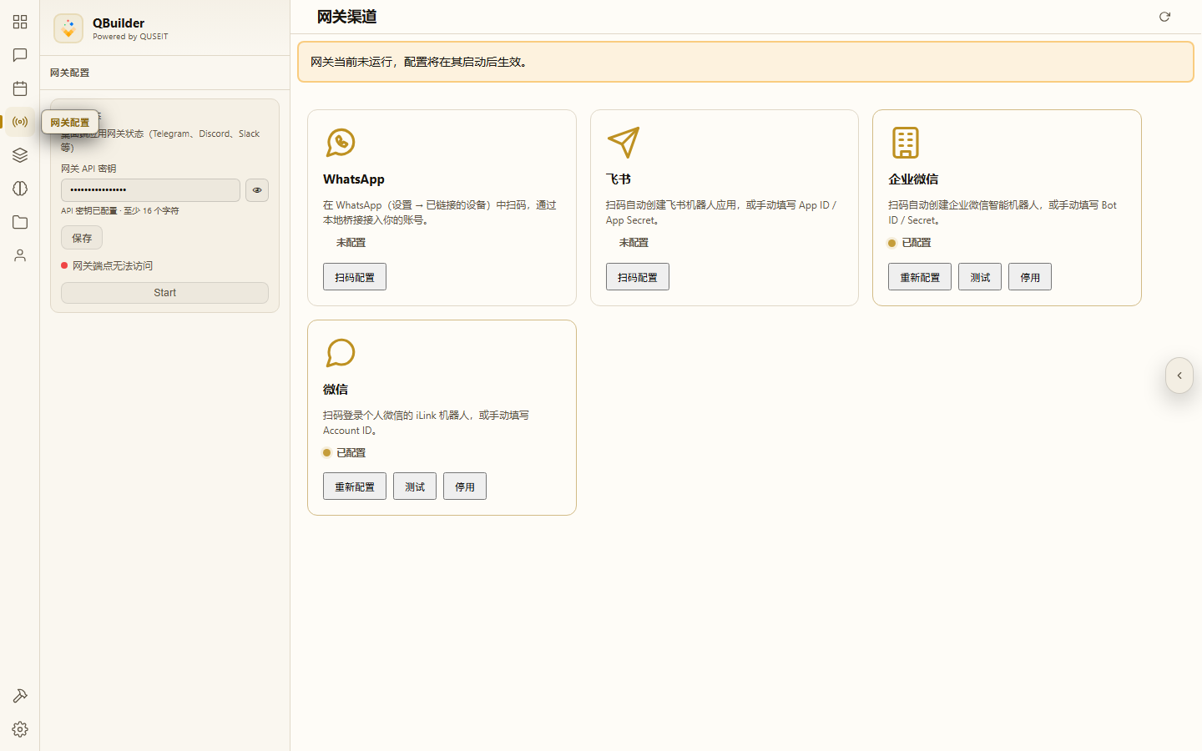
Task: Click 保存 button
Action: pyautogui.click(x=82, y=238)
